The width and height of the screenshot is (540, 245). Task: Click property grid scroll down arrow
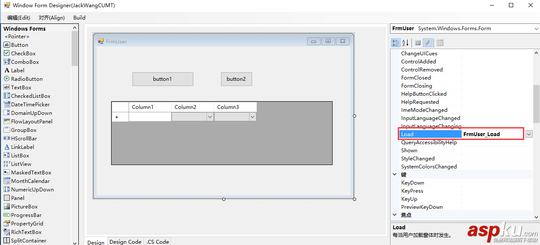(536, 217)
